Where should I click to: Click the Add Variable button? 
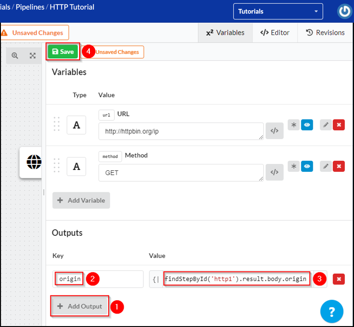click(81, 201)
